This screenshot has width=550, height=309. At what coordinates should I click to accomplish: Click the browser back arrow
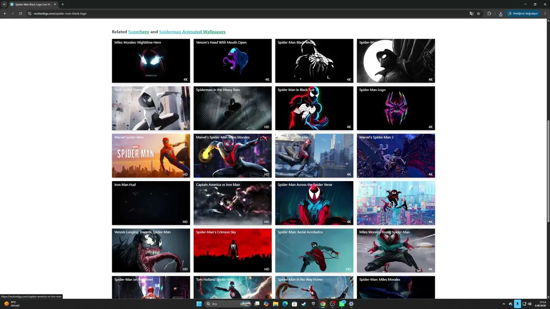click(5, 13)
